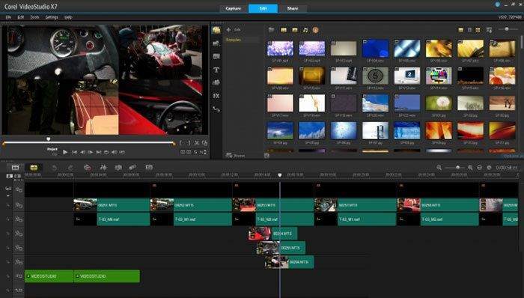
Task: Click the Add new folder button
Action: [x=234, y=30]
